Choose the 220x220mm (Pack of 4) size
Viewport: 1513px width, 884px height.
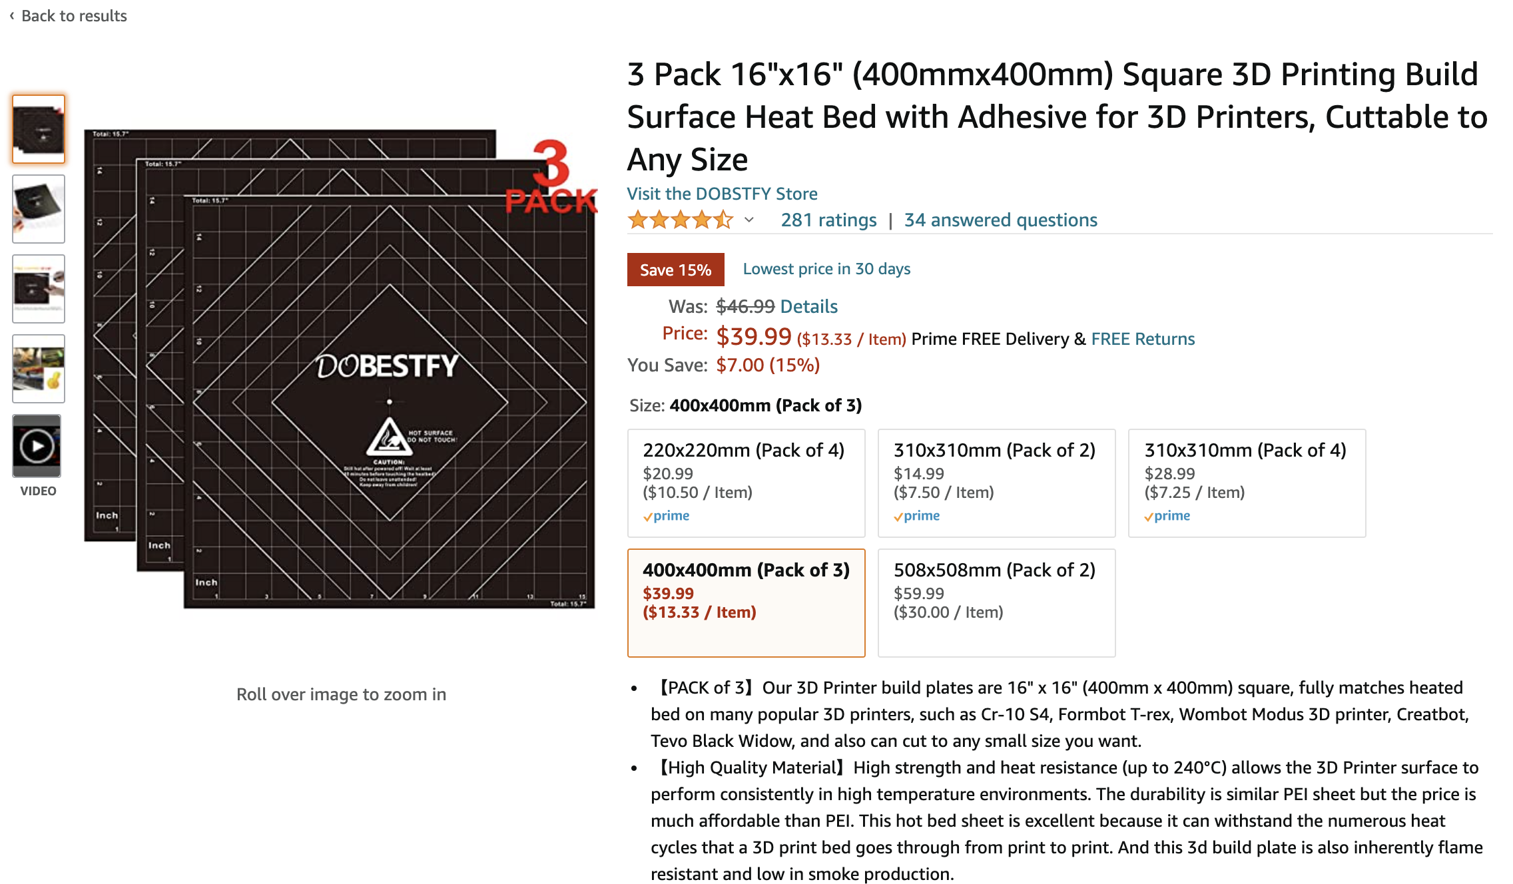tap(746, 483)
